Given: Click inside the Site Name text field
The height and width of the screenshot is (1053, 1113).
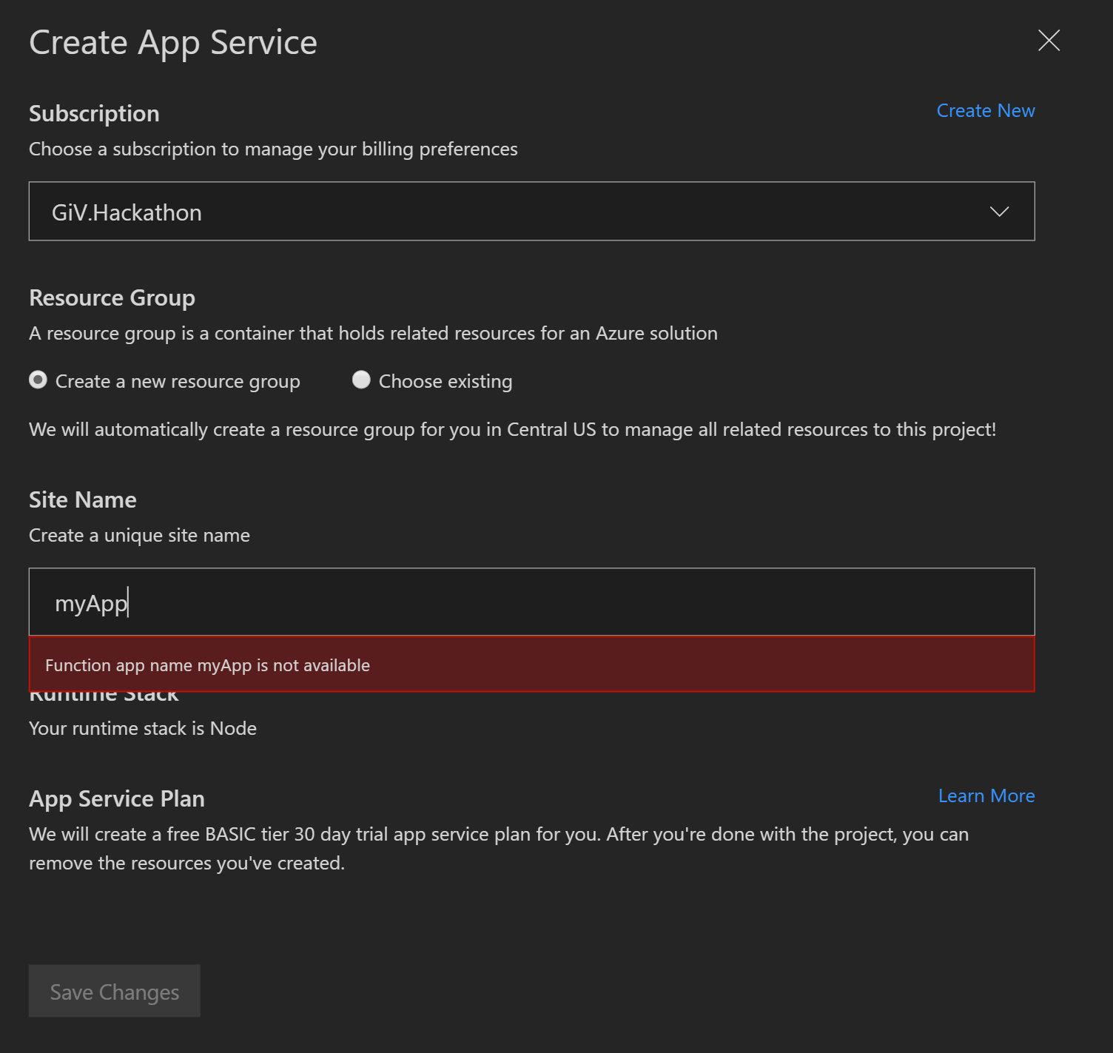Looking at the screenshot, I should [x=531, y=602].
